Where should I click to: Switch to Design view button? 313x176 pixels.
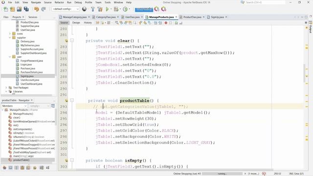click(76, 23)
